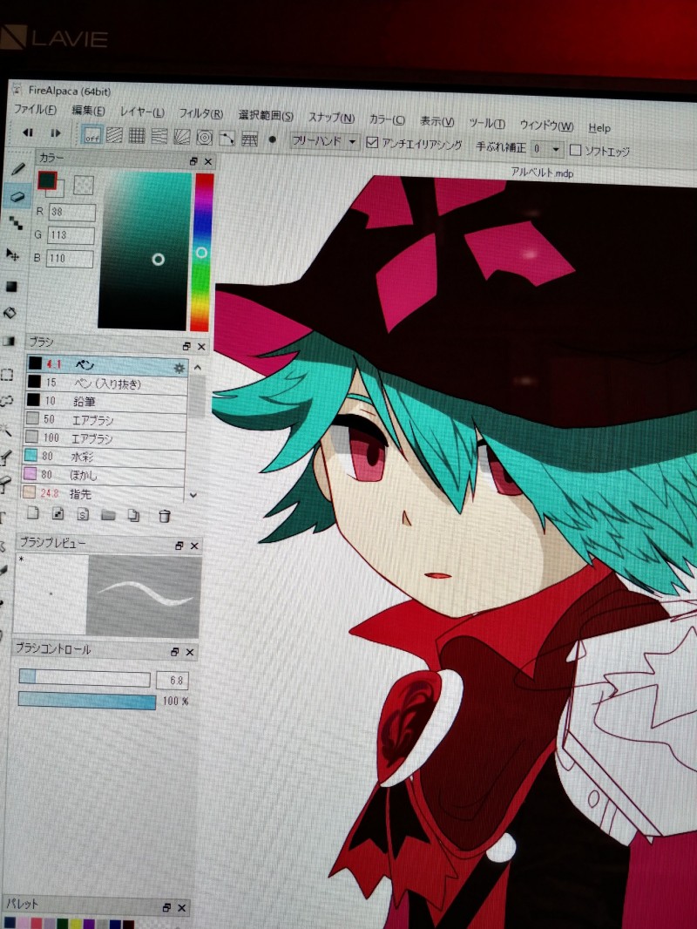This screenshot has width=697, height=929.
Task: Open the 表示(V) menu
Action: (437, 121)
